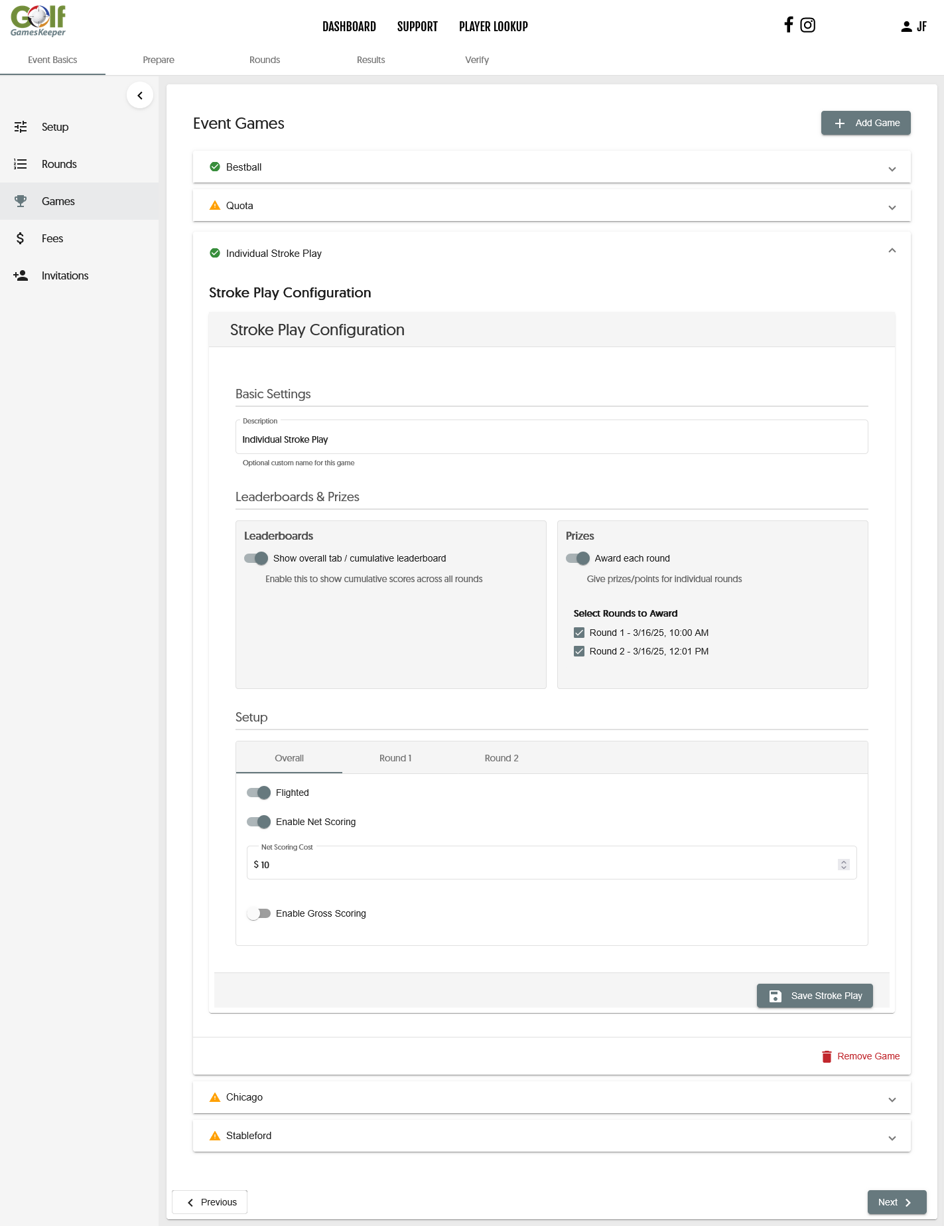Collapse the sidebar with the chevron button
This screenshot has height=1226, width=944.
pos(140,96)
